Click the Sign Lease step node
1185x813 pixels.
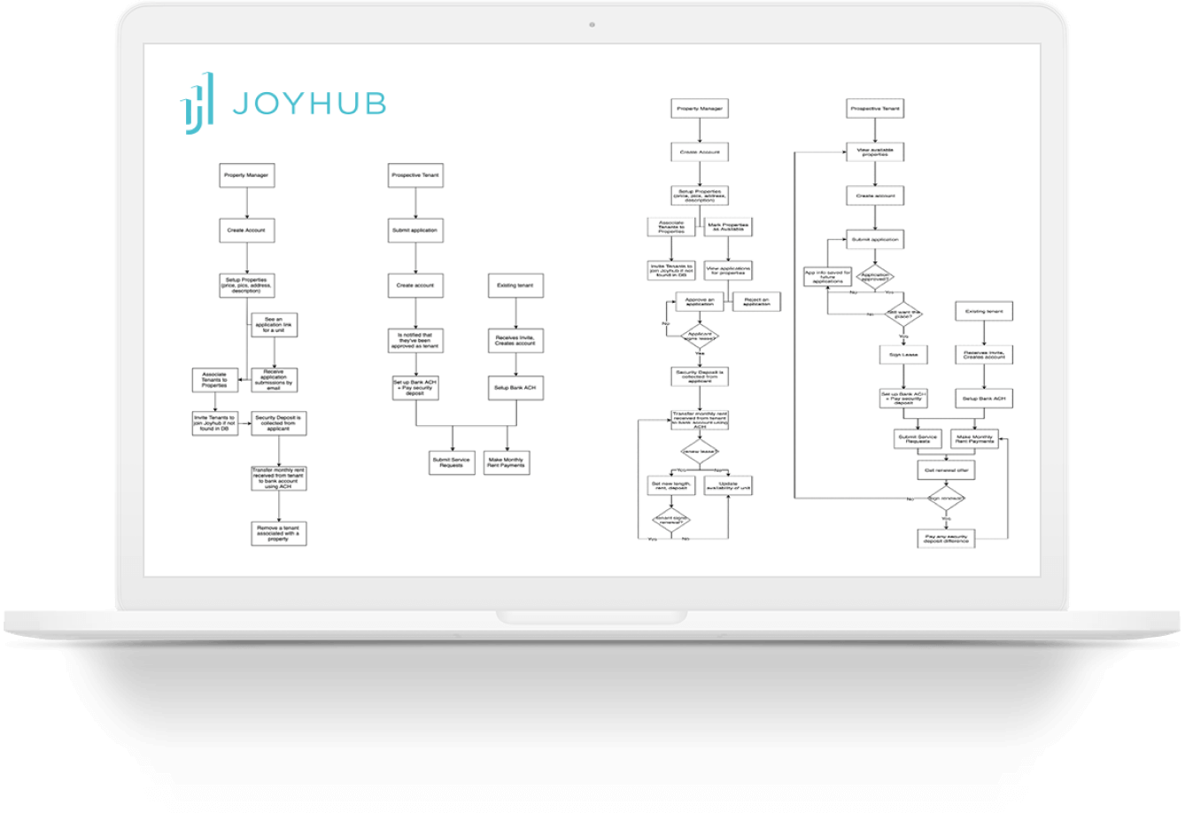click(x=903, y=355)
